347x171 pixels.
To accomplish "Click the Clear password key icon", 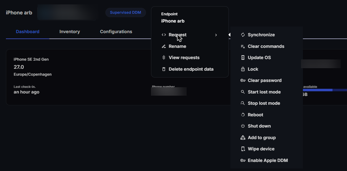I will click(243, 80).
